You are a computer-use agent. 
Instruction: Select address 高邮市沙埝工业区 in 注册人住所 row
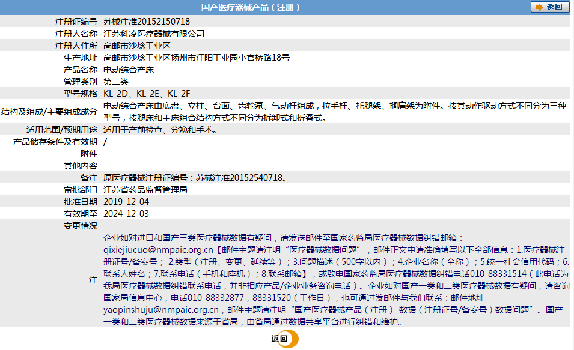point(137,46)
